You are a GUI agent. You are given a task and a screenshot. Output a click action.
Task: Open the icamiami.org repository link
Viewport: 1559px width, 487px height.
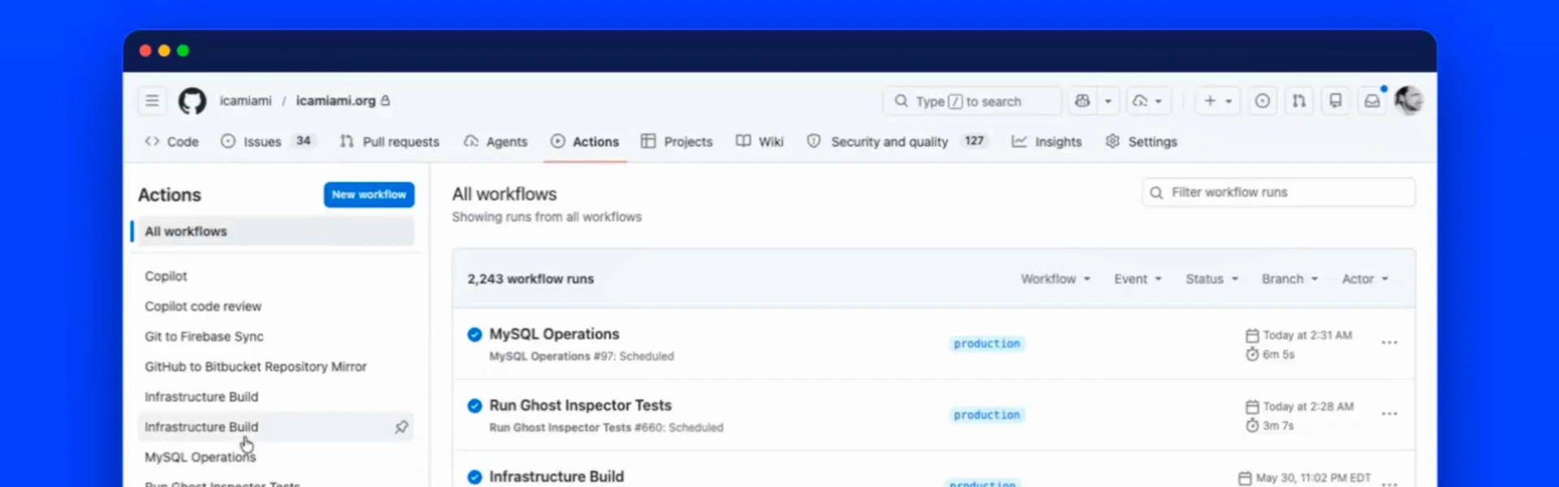335,101
